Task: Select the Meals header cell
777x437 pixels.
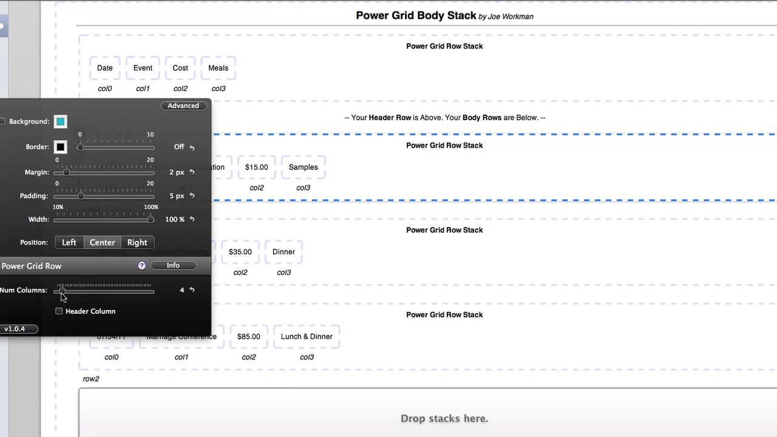Action: click(219, 68)
